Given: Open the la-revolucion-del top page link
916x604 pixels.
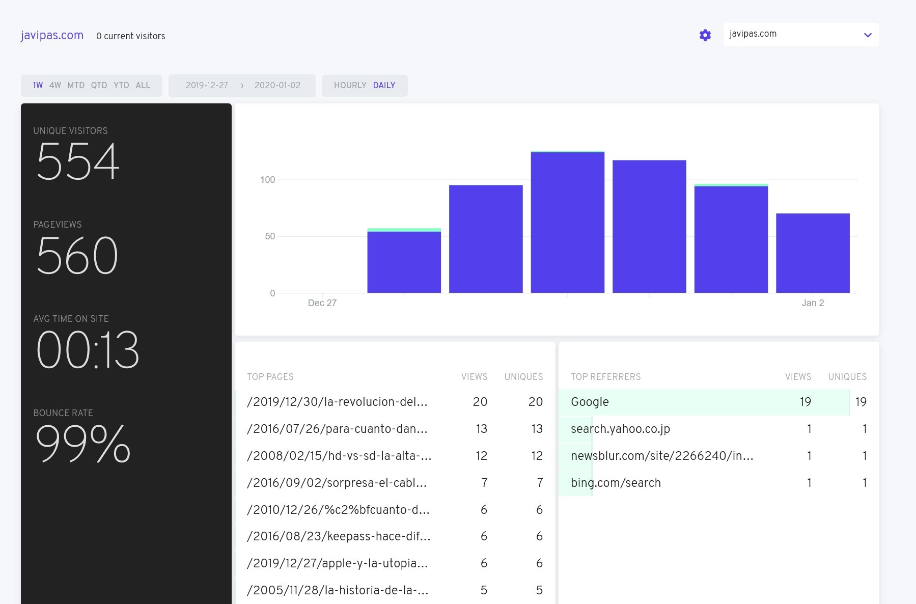Looking at the screenshot, I should (337, 402).
